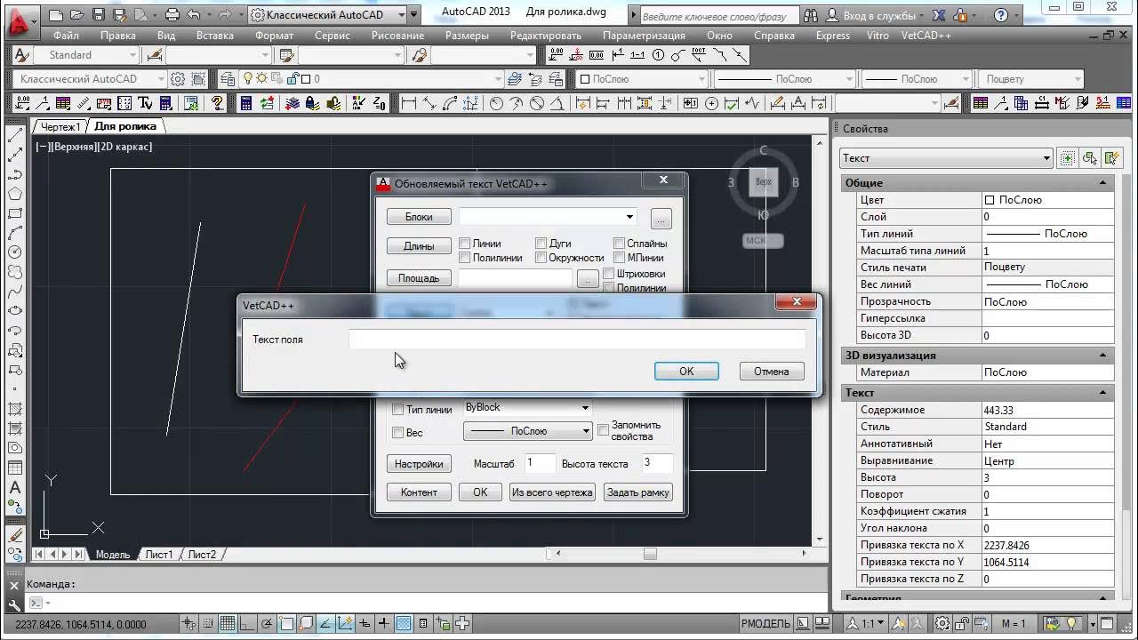
Task: Click the Отмена button
Action: click(x=772, y=372)
